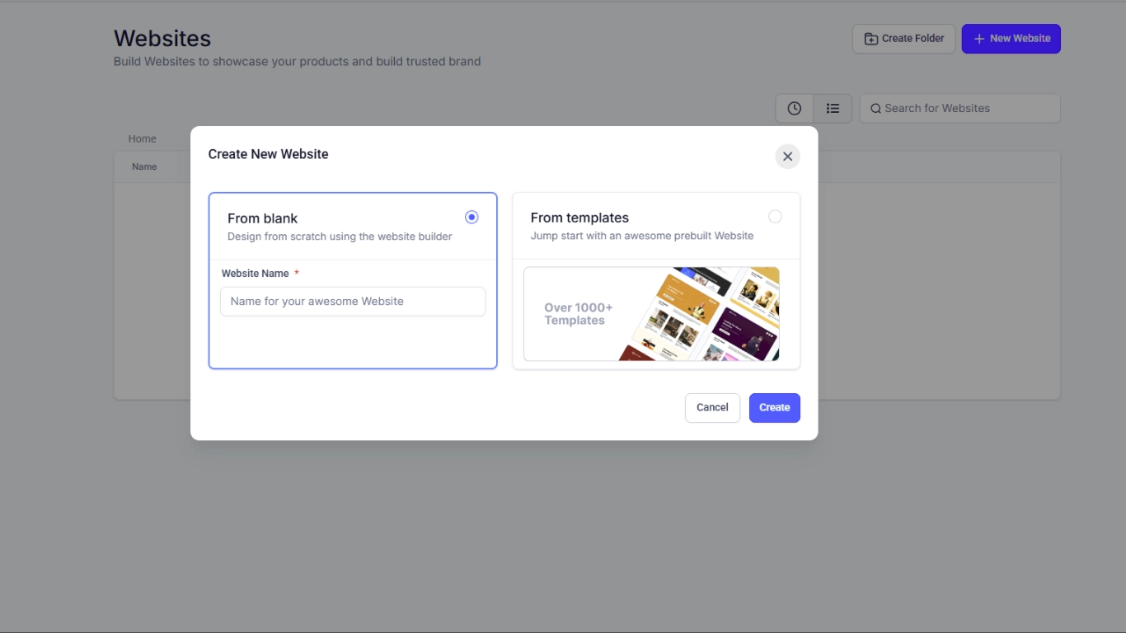1126x633 pixels.
Task: Cancel website creation
Action: point(711,407)
